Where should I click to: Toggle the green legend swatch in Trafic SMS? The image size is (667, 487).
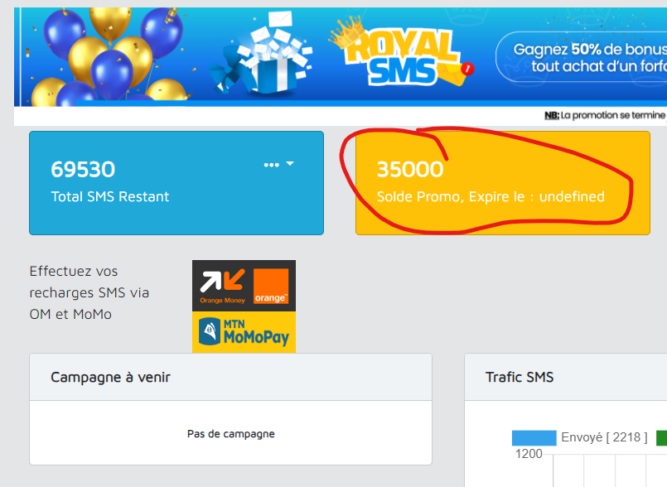pos(661,437)
